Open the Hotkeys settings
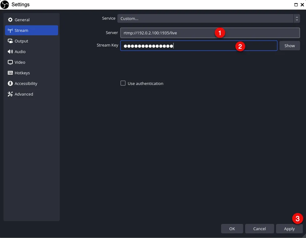306x238 pixels. pos(32,73)
